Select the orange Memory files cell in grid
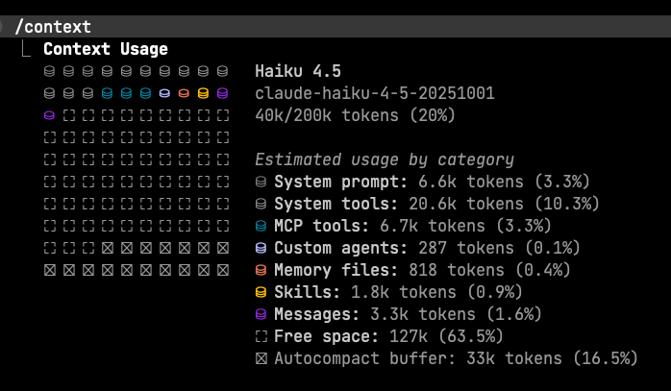 pyautogui.click(x=184, y=93)
